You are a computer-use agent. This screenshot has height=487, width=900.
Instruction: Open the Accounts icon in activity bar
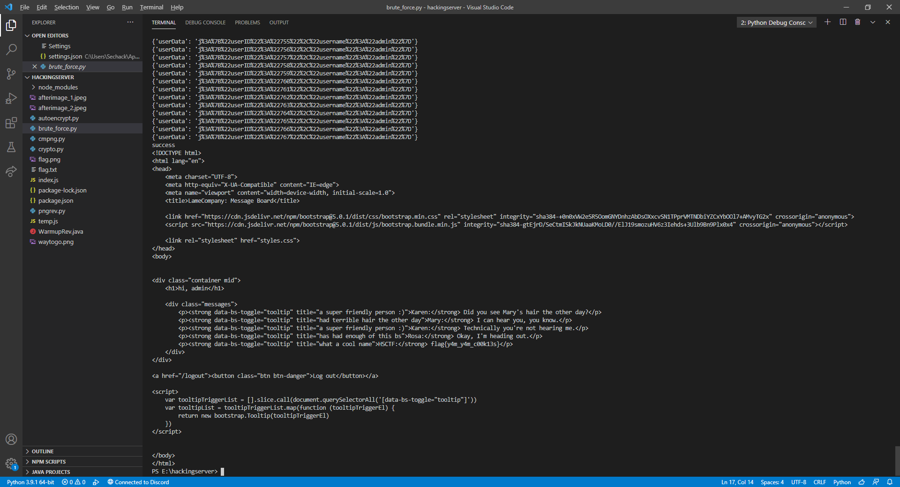pos(11,439)
